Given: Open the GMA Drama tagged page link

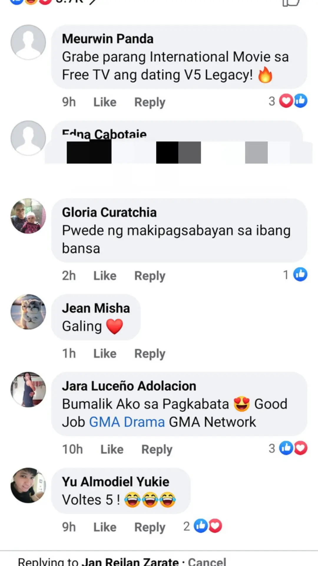Looking at the screenshot, I should [x=127, y=422].
